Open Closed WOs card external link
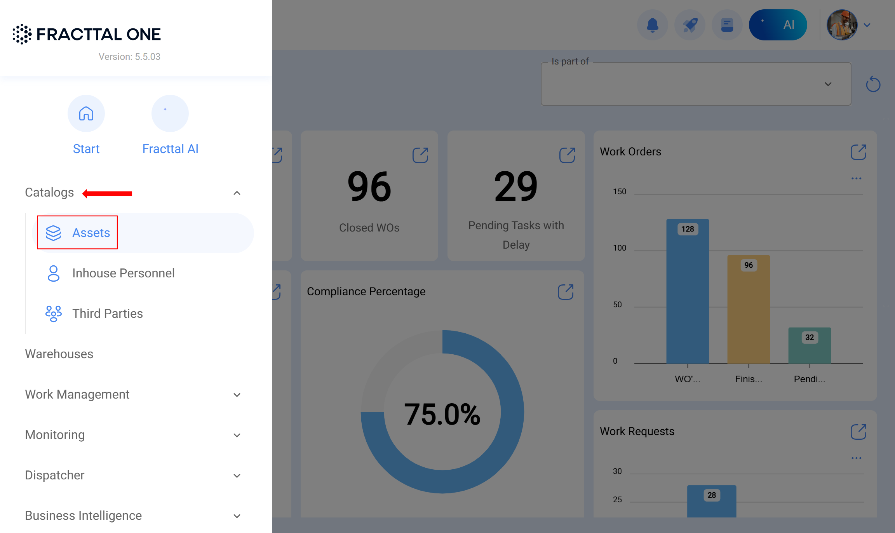Screen dimensions: 895x533 pyautogui.click(x=420, y=155)
